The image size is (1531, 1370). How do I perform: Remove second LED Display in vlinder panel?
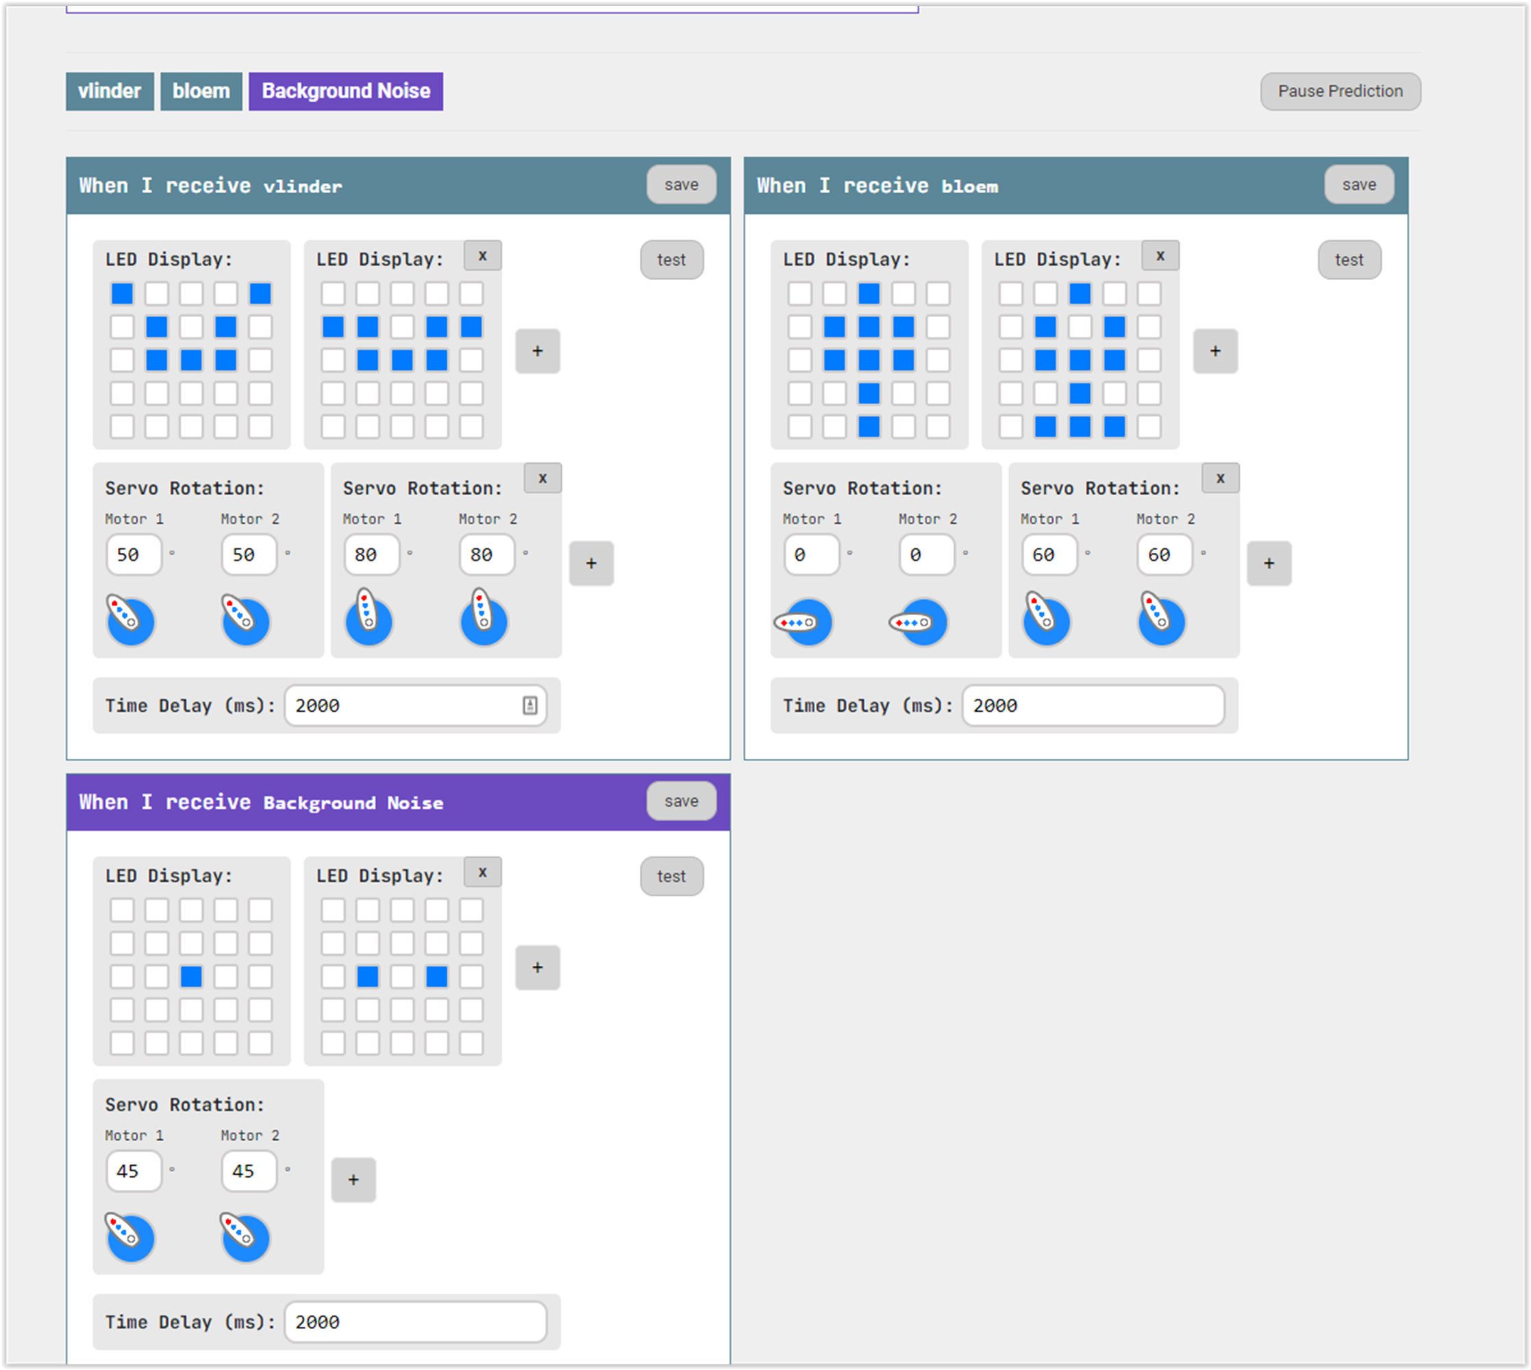tap(482, 256)
